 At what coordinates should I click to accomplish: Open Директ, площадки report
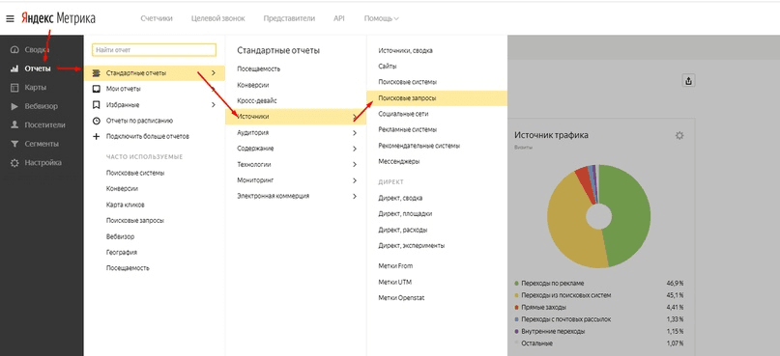coord(405,214)
